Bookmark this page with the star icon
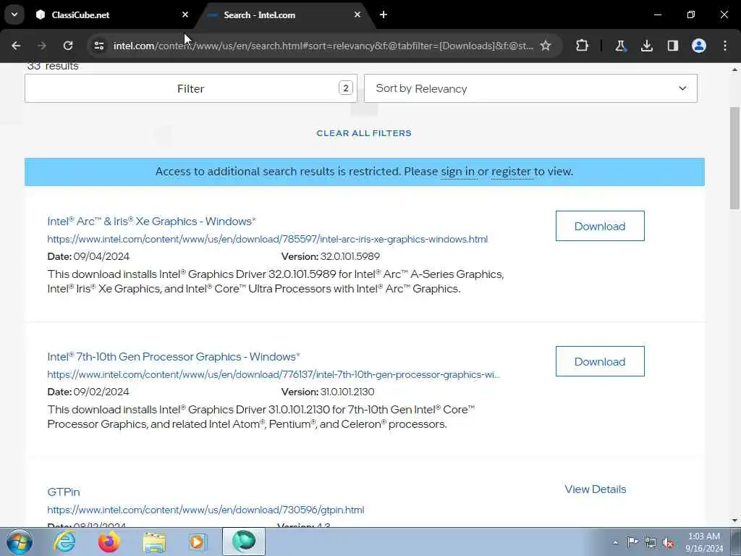The image size is (741, 556). 546,46
